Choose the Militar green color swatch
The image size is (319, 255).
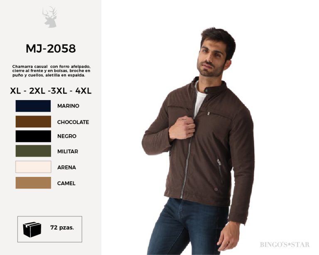tap(33, 151)
